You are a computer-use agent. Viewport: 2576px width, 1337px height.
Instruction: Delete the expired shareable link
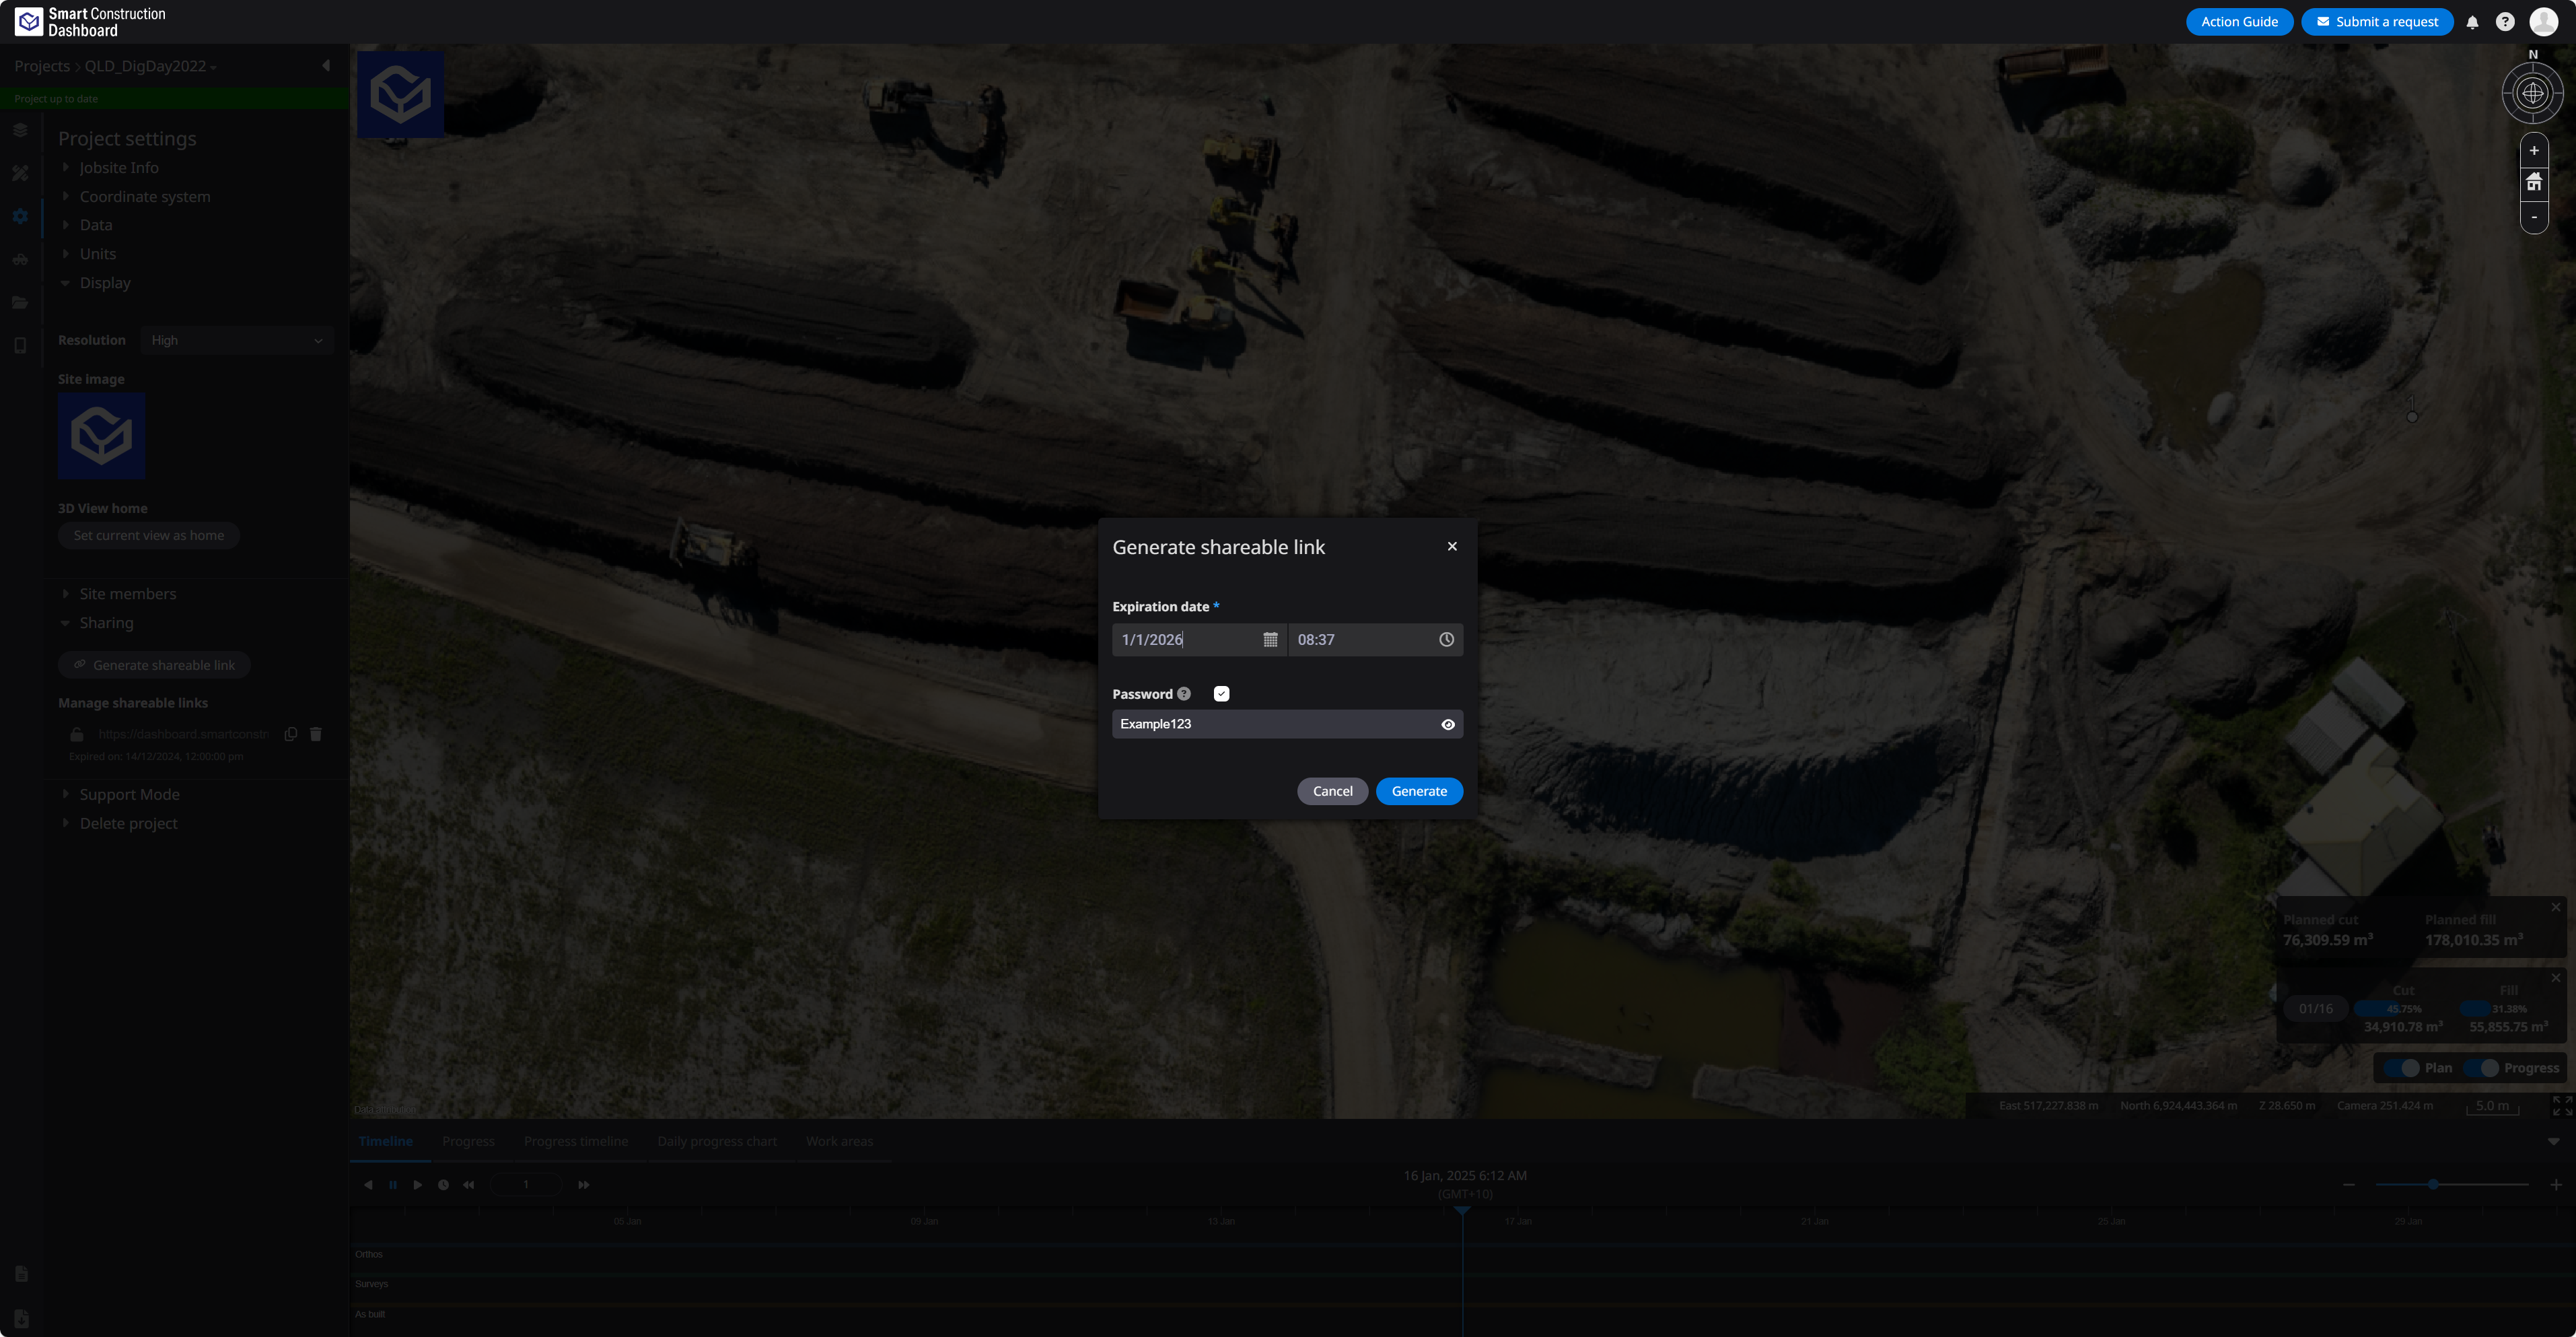pyautogui.click(x=316, y=734)
